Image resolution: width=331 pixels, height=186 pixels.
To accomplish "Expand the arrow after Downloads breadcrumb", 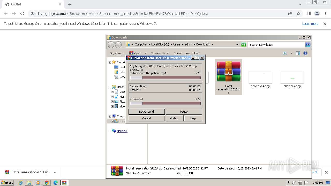I will pos(212,44).
